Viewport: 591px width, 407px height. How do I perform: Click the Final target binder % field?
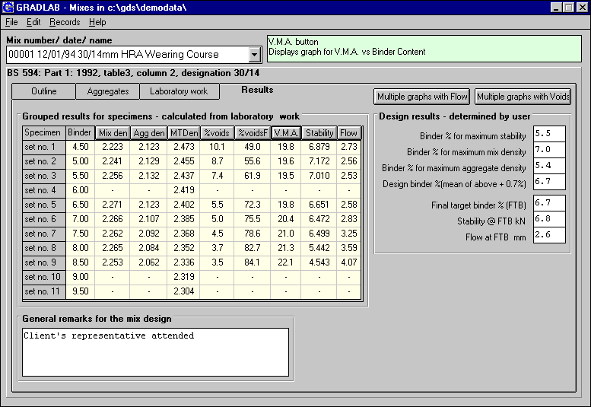tap(549, 203)
